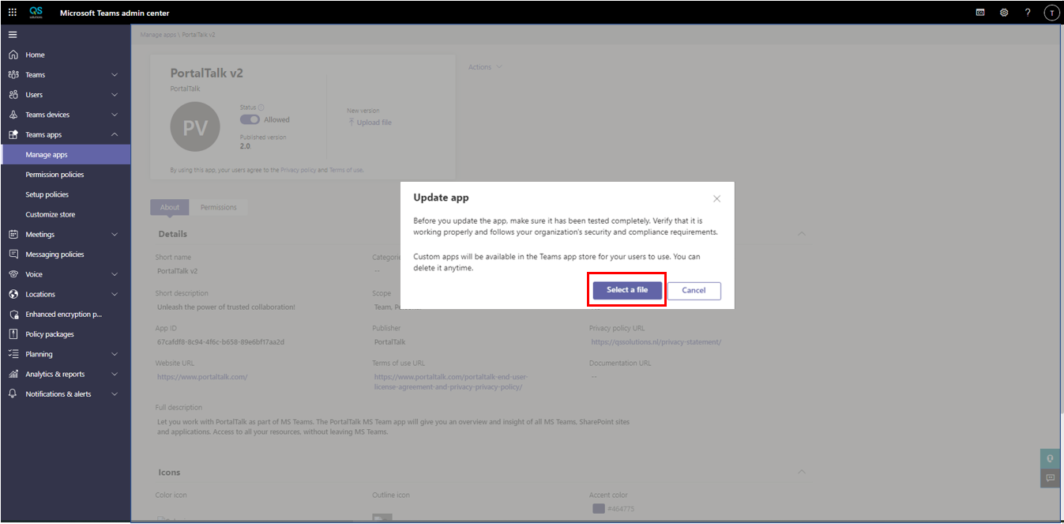Open the Terms of use link
This screenshot has height=524, width=1064.
[x=346, y=170]
